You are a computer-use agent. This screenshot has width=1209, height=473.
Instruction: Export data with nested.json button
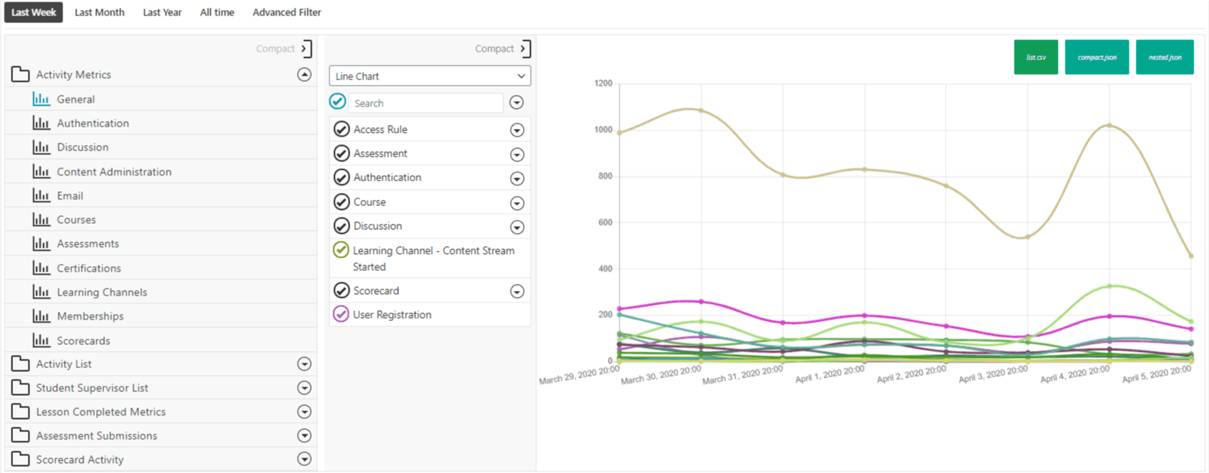tap(1164, 56)
